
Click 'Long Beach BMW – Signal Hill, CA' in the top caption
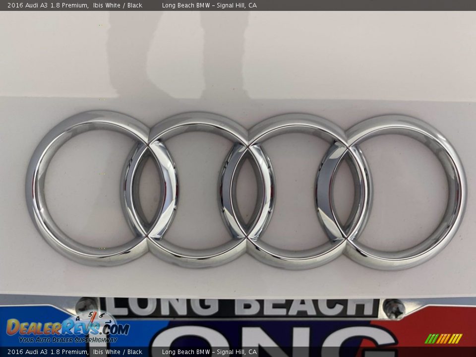(209, 5)
